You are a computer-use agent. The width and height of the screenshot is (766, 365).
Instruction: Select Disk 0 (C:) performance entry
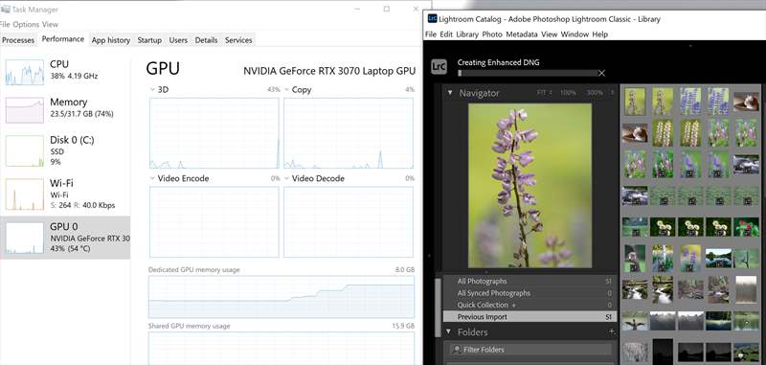coord(65,150)
